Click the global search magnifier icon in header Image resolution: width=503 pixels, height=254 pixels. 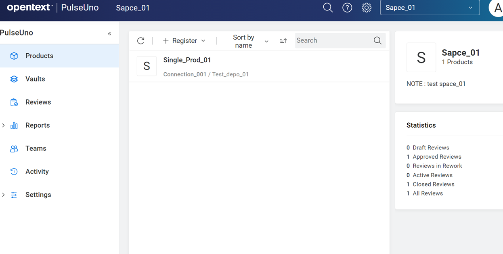pyautogui.click(x=328, y=8)
